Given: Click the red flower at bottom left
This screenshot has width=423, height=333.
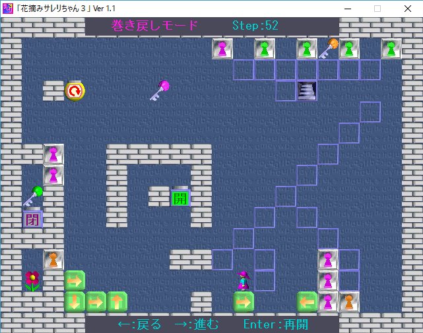Looking at the screenshot, I should [32, 280].
